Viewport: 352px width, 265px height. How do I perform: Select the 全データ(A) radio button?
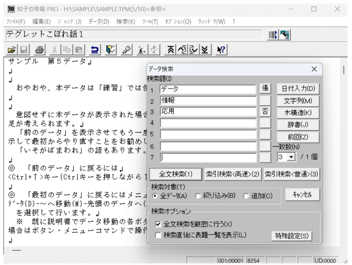(x=155, y=196)
